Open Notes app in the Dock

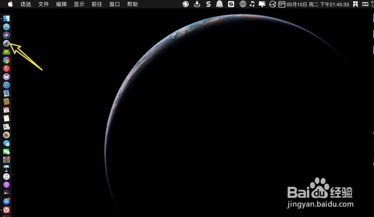[6, 118]
